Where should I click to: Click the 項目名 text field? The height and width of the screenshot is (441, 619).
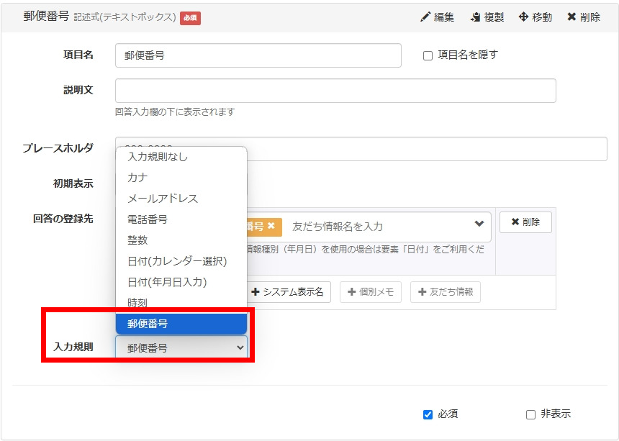[258, 55]
